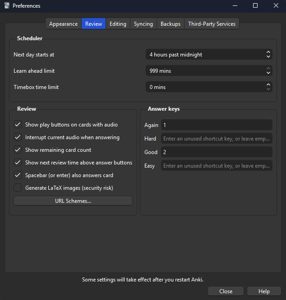Click the Good answer key field
This screenshot has height=300, width=286.
coord(217,152)
